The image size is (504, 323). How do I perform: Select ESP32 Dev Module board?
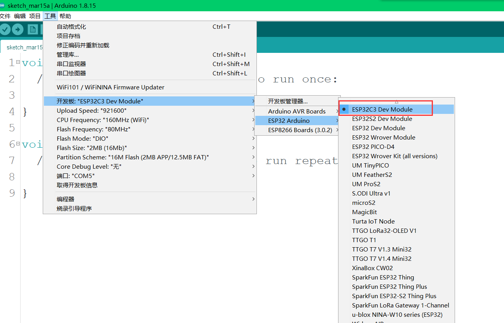point(396,128)
